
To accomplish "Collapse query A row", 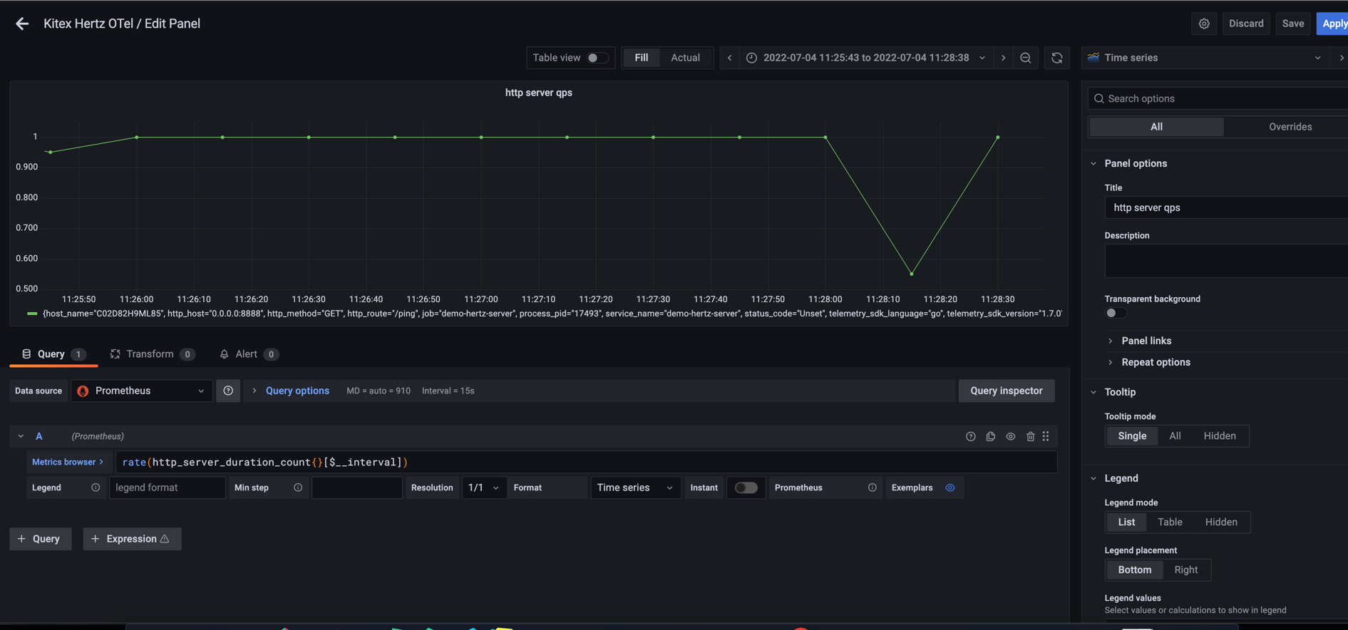I will pyautogui.click(x=21, y=436).
